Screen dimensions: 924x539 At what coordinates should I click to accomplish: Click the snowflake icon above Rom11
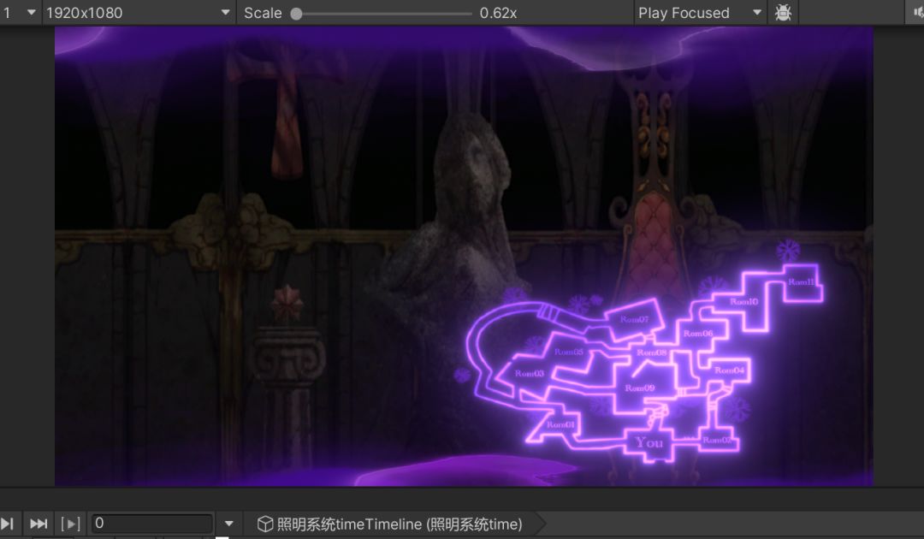[x=788, y=251]
